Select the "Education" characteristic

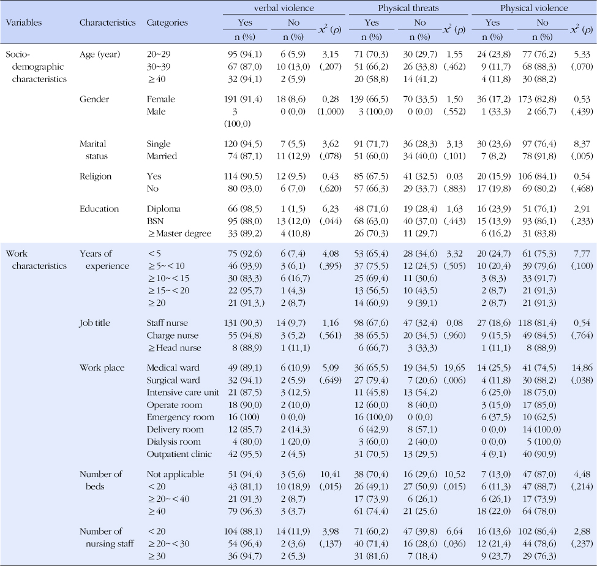99,209
